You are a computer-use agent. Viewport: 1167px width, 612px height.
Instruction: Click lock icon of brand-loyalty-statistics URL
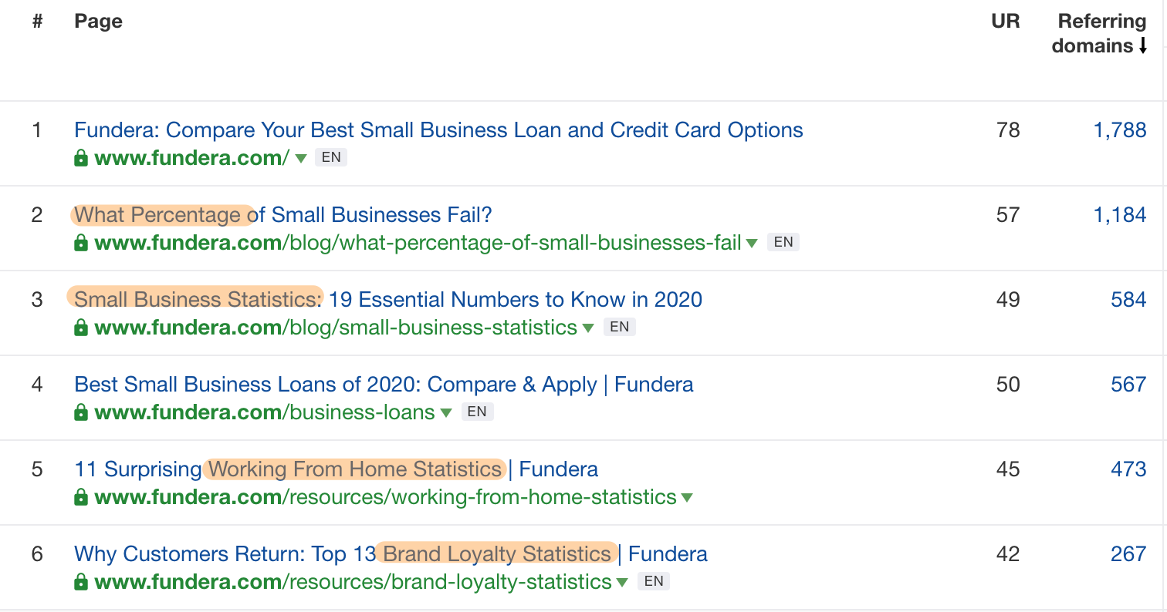click(80, 583)
